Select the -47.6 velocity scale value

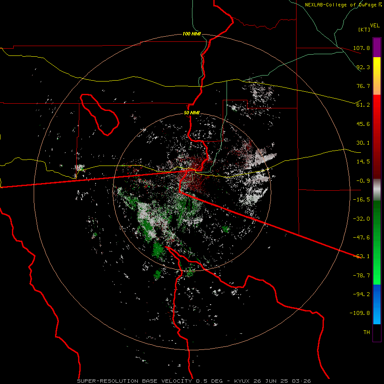pos(362,238)
